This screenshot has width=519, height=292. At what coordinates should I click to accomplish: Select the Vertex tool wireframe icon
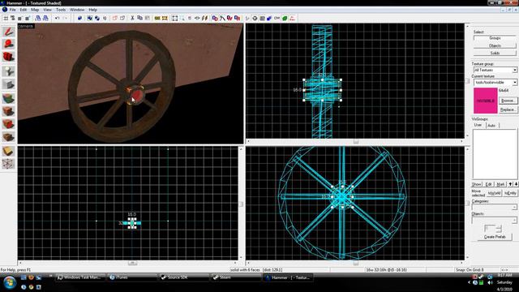(9, 164)
